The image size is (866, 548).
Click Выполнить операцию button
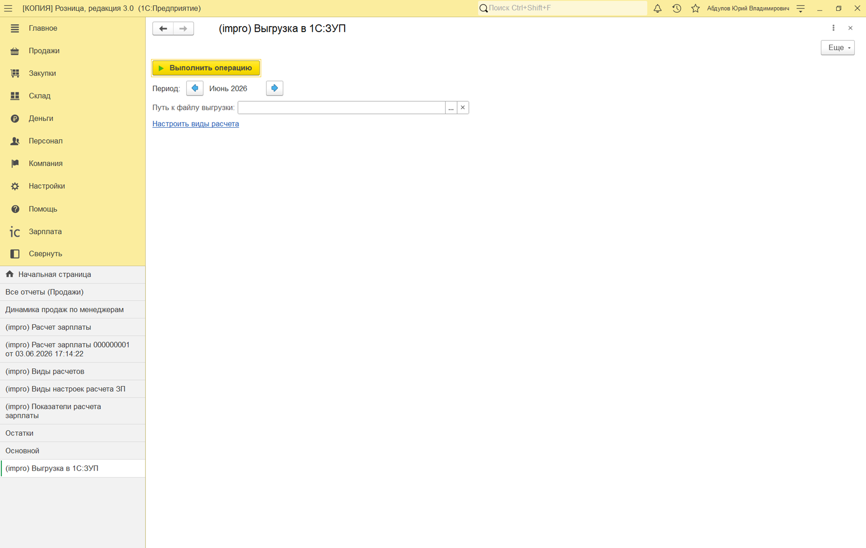[x=206, y=68]
